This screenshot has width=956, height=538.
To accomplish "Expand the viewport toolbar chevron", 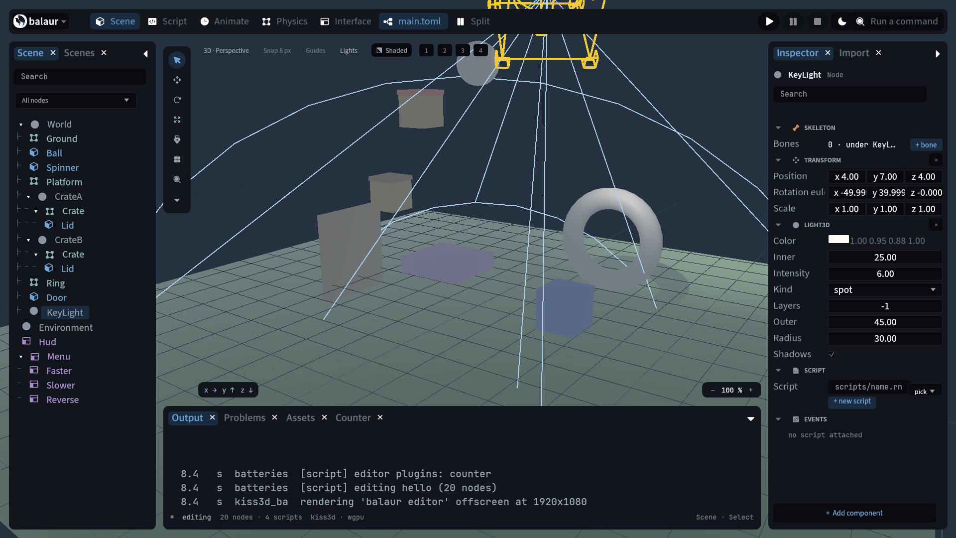I will coord(177,200).
